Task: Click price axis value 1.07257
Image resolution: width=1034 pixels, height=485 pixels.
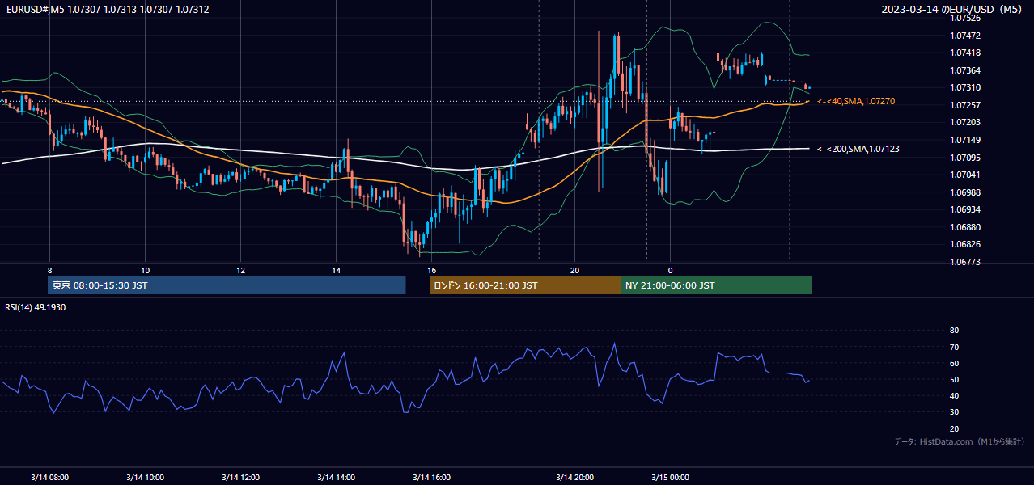Action: [x=964, y=105]
